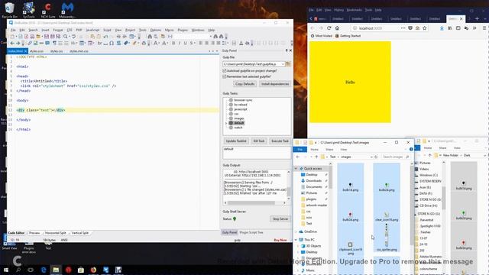Switch to Plugin Script Tree tab
Image resolution: width=489 pixels, height=275 pixels.
click(x=251, y=232)
